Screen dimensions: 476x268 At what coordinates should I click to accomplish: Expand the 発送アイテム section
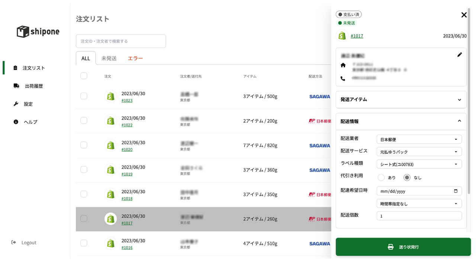401,99
